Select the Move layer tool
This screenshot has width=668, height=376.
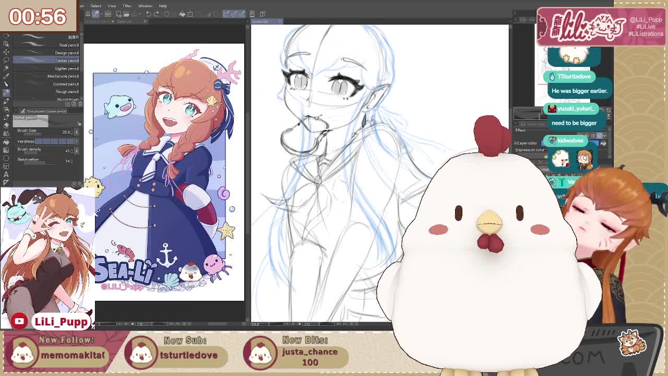6,52
